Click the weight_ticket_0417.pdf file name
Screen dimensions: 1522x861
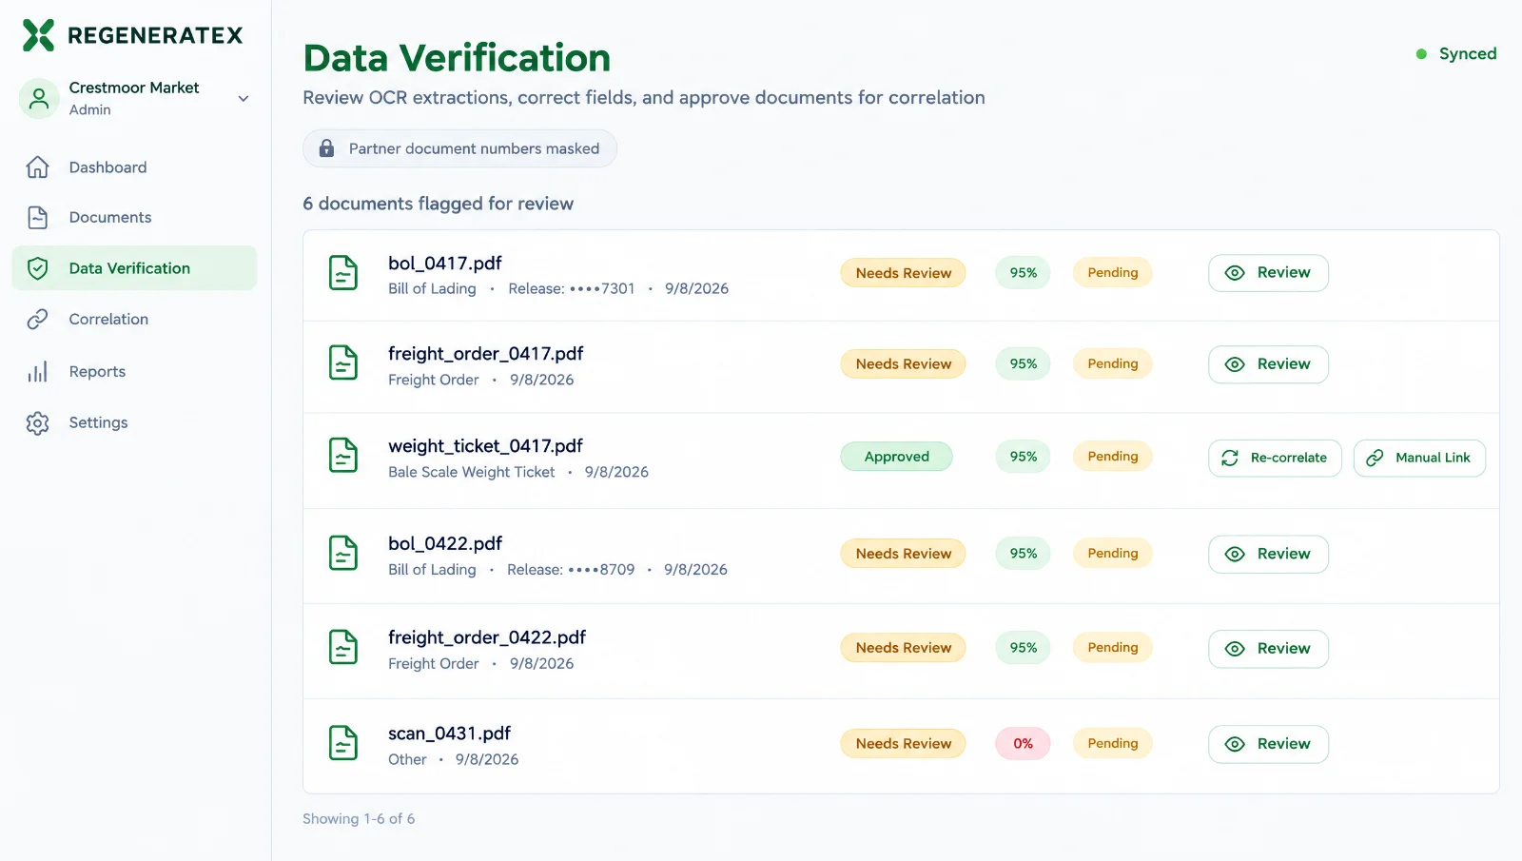point(485,446)
